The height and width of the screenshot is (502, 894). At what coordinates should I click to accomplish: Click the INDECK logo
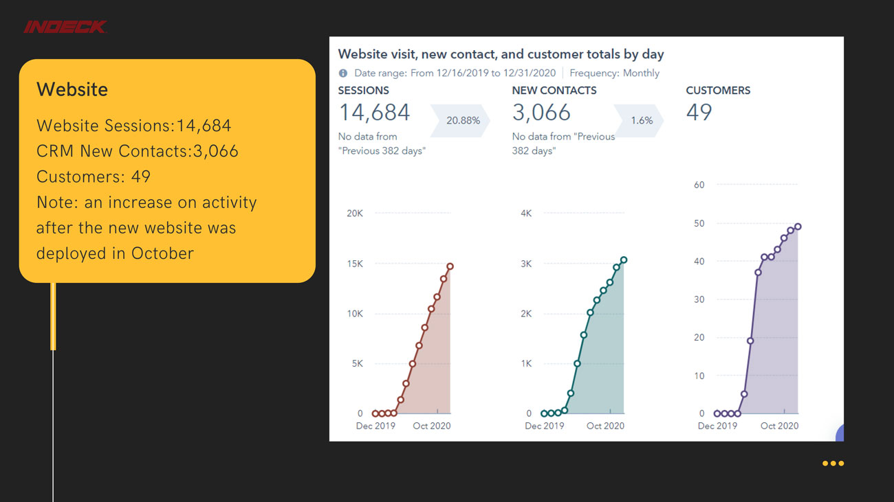(65, 27)
